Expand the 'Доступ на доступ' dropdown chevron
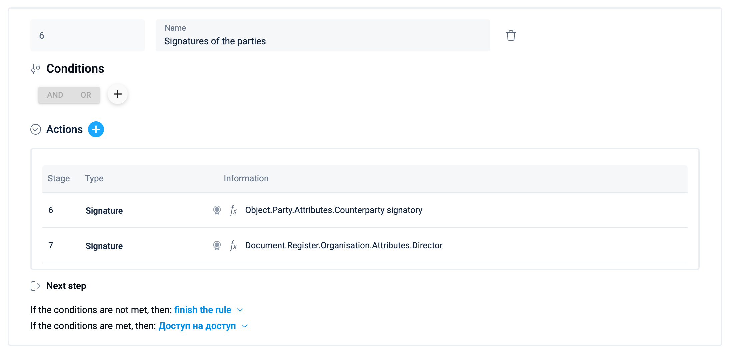Viewport: 732px width, 352px height. tap(245, 326)
